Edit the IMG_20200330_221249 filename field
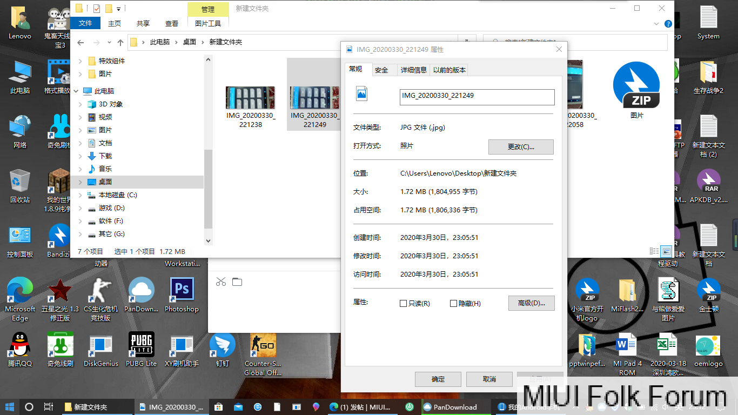 477,97
